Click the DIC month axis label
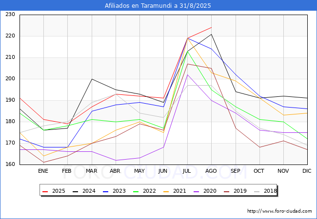The image size is (317, 219). pos(307,171)
